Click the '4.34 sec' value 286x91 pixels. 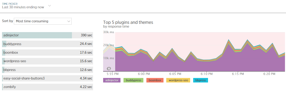tap(86, 78)
